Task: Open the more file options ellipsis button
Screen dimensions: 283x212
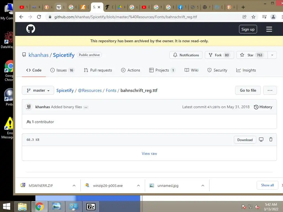Action: pos(270,90)
